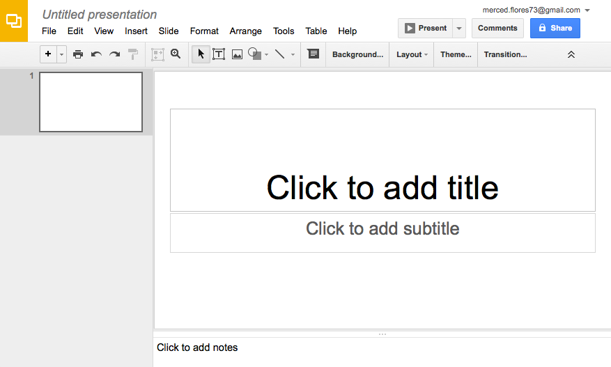Click the blue Share button

point(555,28)
